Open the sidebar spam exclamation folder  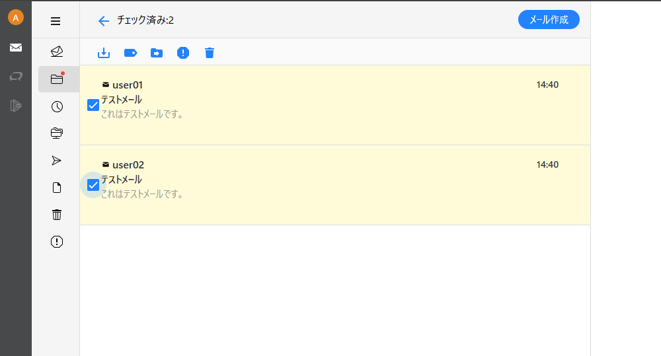click(x=57, y=242)
